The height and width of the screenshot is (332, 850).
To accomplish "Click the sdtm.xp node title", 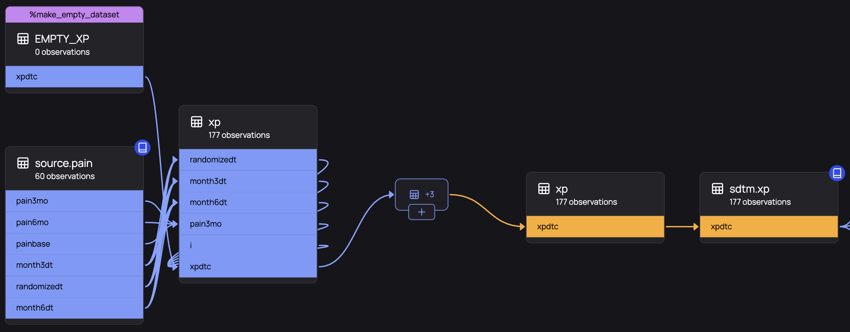I will [x=749, y=189].
